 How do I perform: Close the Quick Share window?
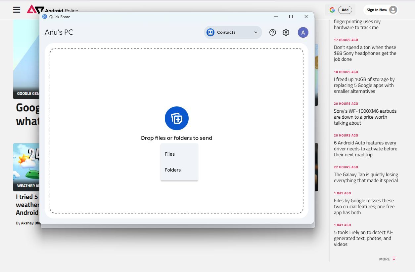(x=306, y=17)
